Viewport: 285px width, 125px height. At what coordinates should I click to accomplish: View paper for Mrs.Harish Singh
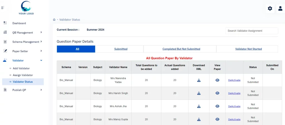click(217, 93)
